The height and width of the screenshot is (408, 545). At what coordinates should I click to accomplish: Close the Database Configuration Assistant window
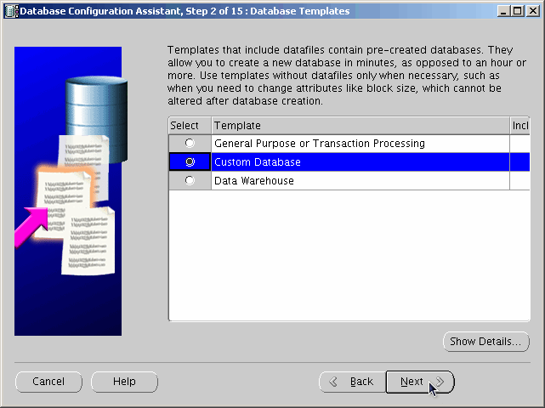click(x=533, y=10)
